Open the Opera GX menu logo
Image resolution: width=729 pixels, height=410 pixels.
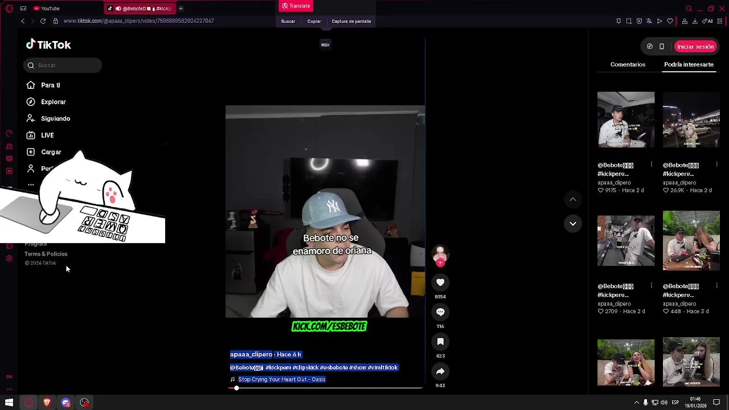(x=9, y=9)
